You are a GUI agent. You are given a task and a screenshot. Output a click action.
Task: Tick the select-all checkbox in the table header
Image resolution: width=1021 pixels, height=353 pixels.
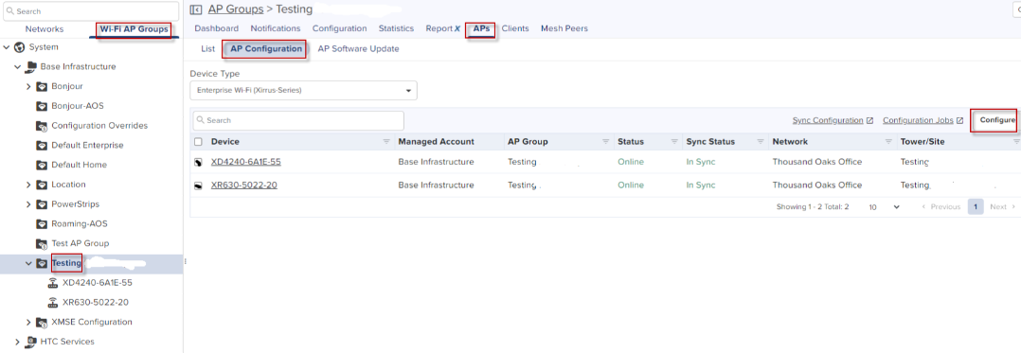click(199, 142)
